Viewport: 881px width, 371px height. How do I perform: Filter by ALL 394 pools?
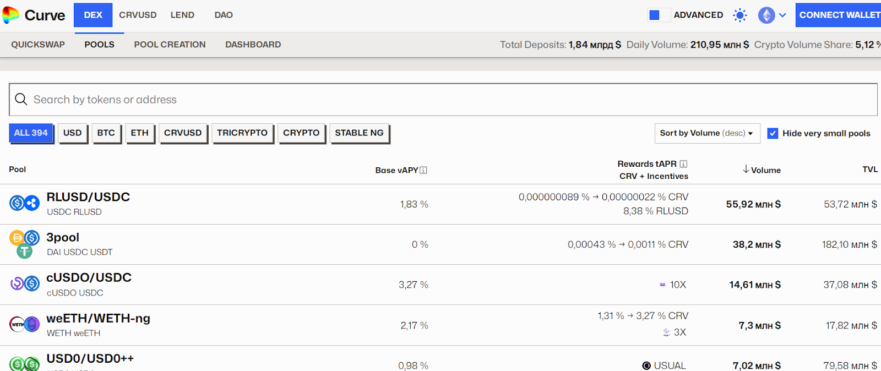click(31, 133)
